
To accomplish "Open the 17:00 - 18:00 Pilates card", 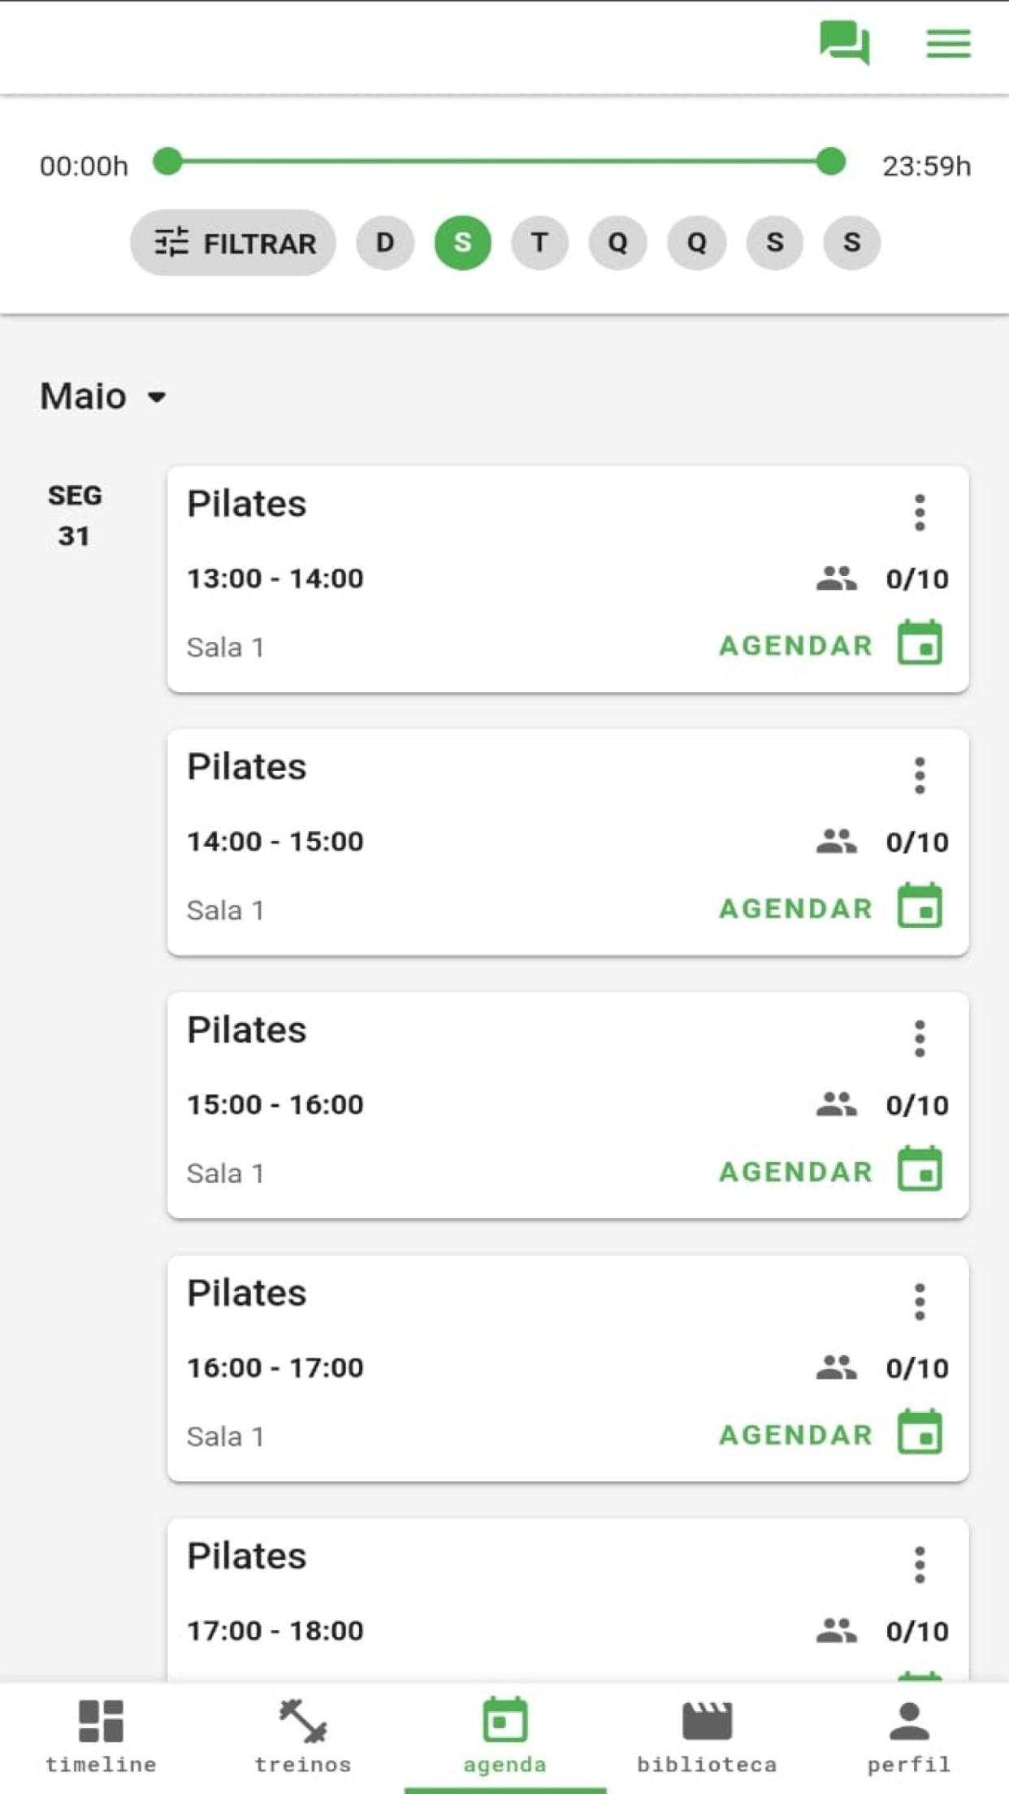I will click(x=568, y=1599).
